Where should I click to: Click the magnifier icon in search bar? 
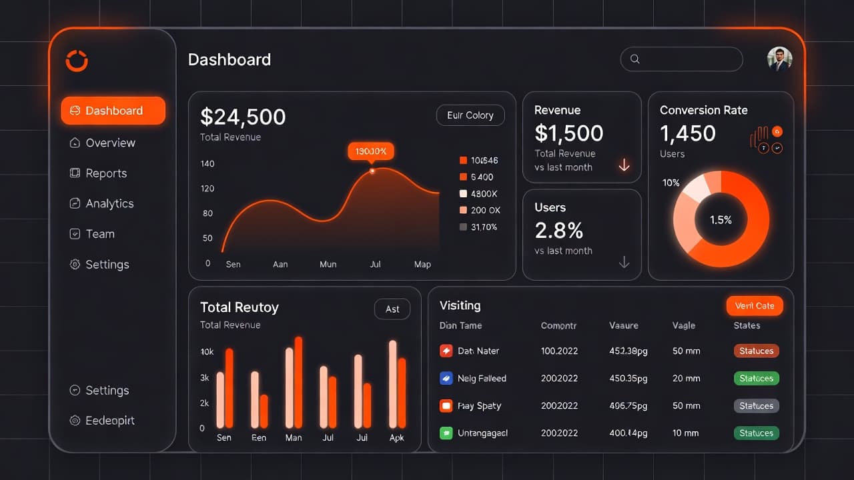tap(635, 59)
